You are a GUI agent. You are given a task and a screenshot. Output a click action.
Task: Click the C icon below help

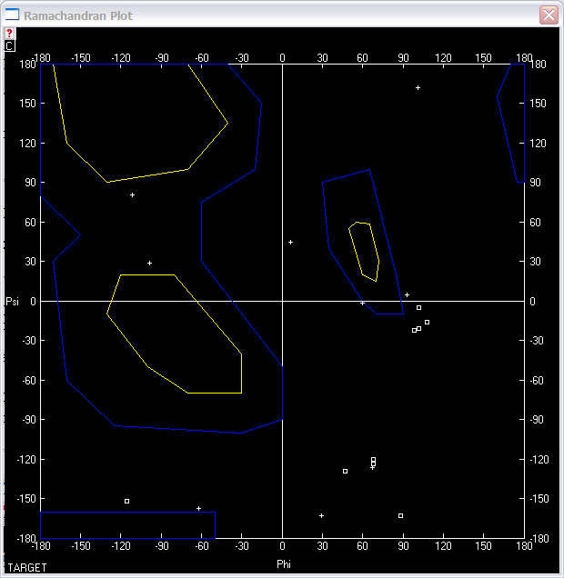click(9, 45)
